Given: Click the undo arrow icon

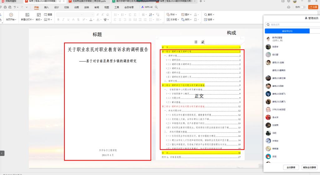Looking at the screenshot, I should [x=15, y=7].
